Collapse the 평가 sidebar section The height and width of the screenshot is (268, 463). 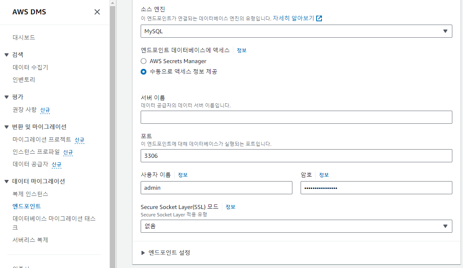(7, 97)
